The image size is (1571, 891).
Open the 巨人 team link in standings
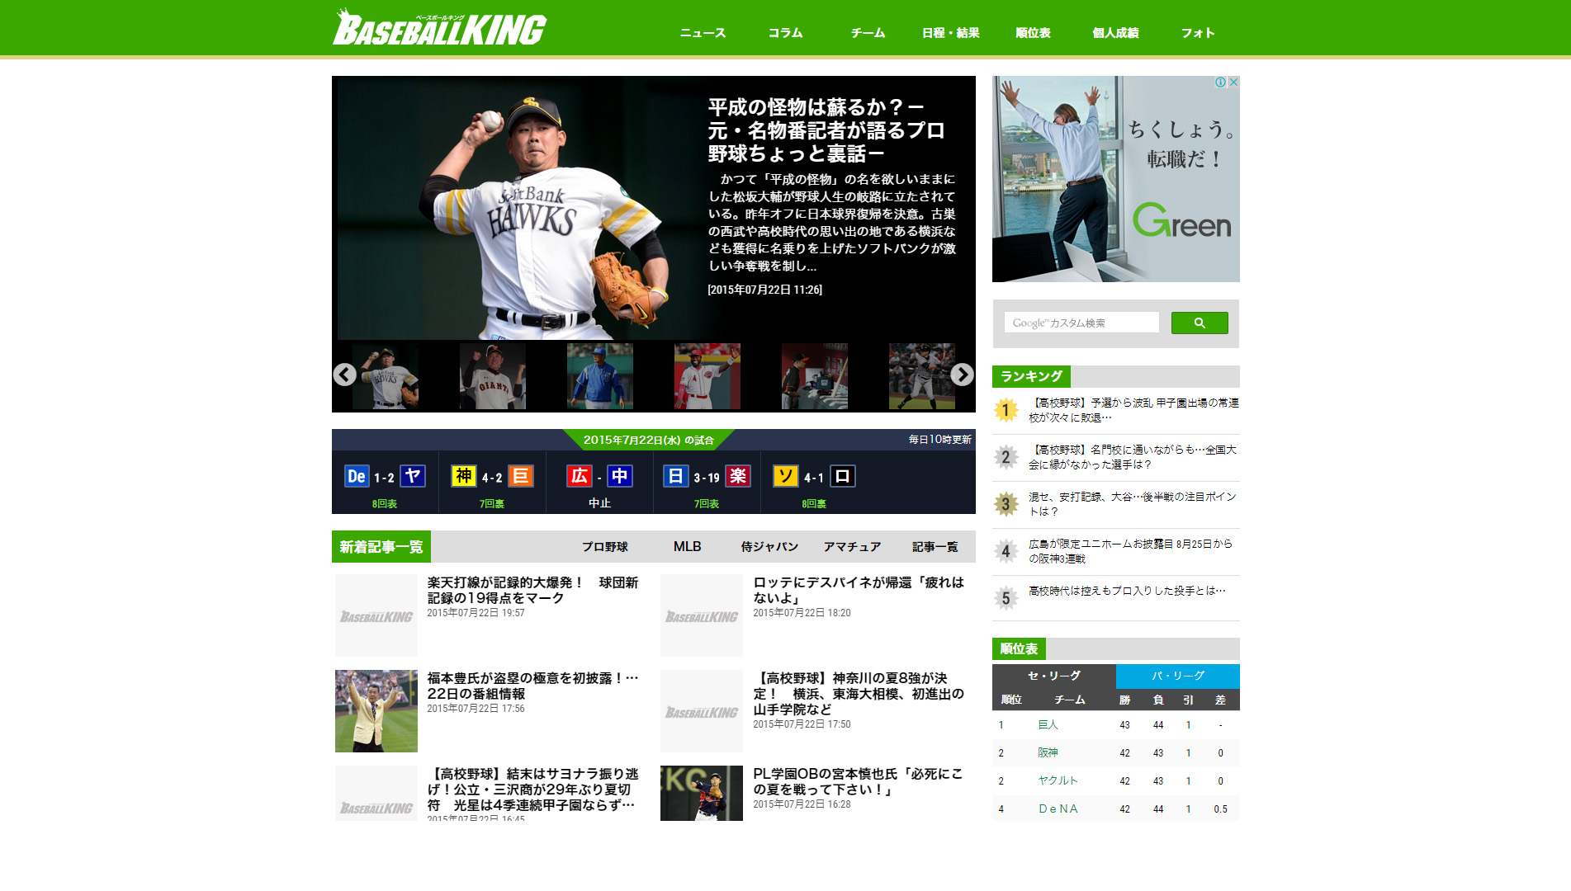coord(1048,725)
